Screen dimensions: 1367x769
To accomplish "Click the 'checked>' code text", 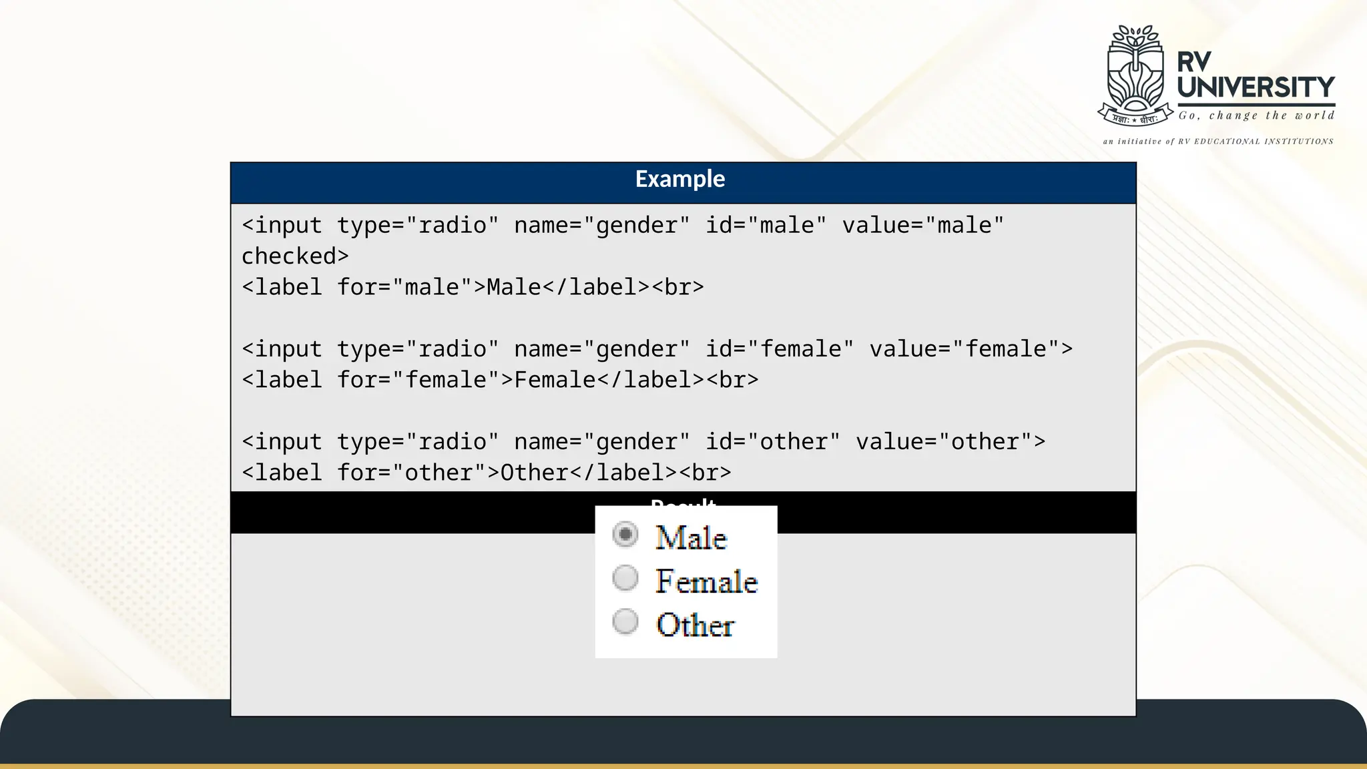I will tap(295, 256).
